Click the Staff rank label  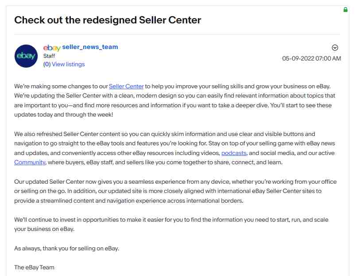(49, 56)
